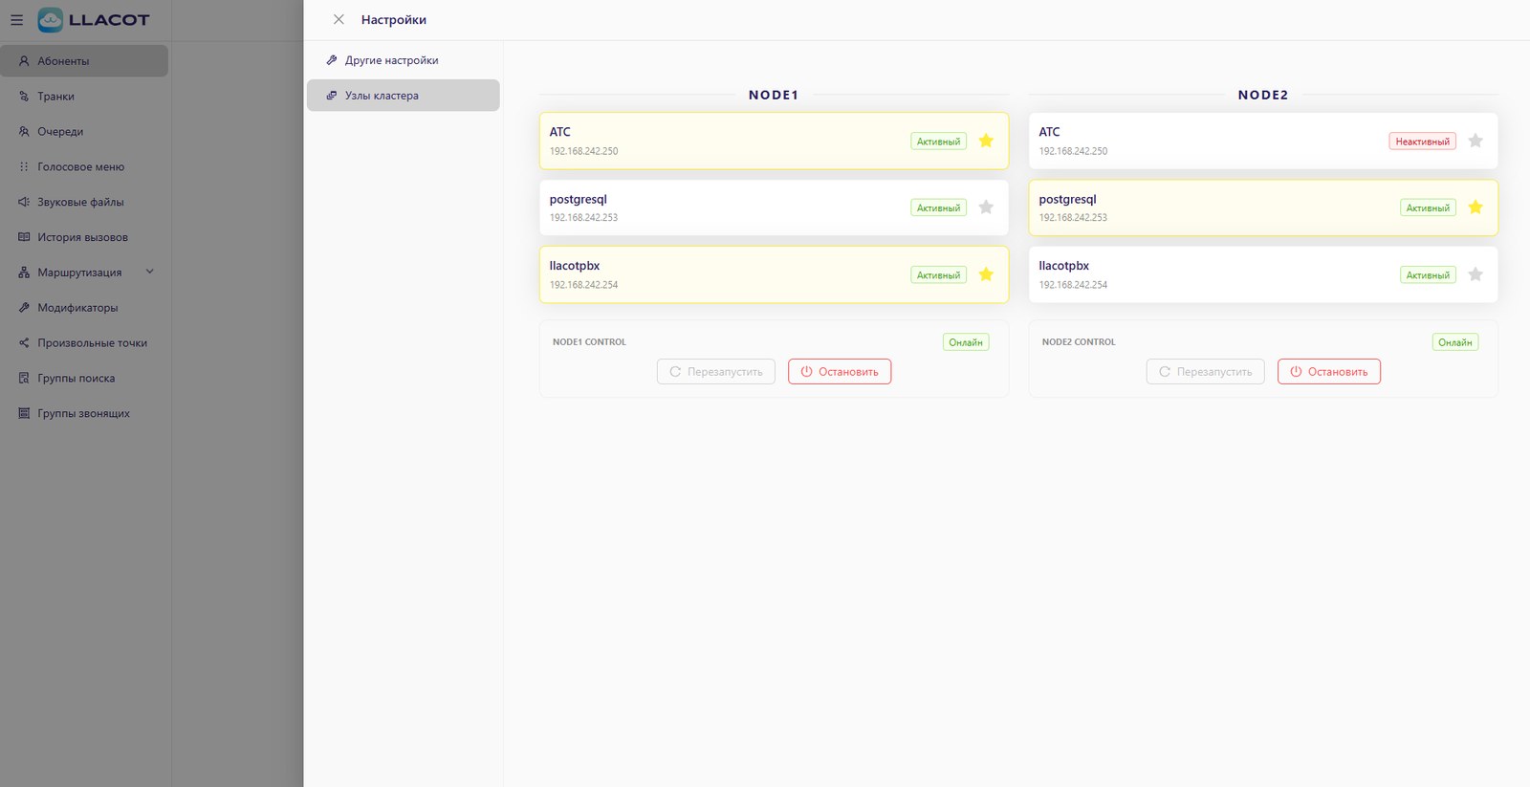Click the Очереди people icon

pyautogui.click(x=24, y=132)
